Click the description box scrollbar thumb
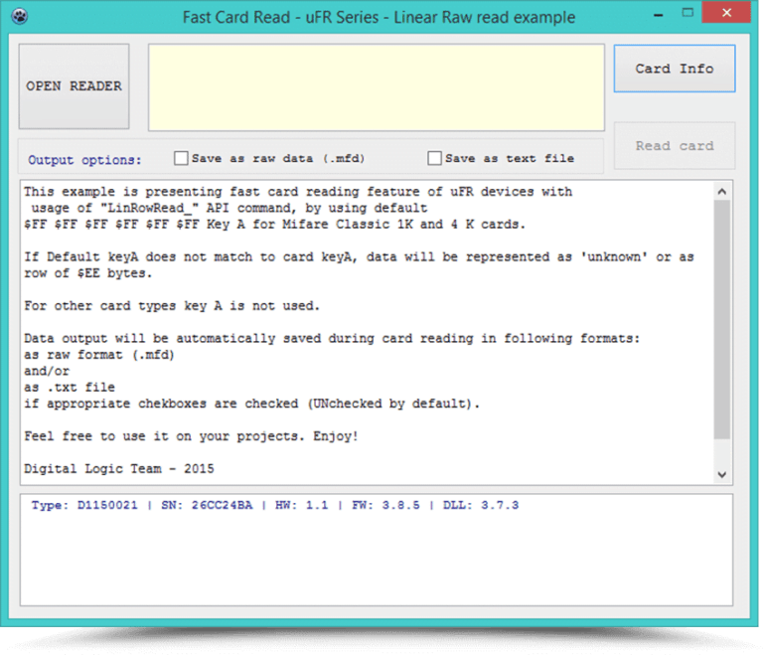The image size is (763, 655). point(722,319)
